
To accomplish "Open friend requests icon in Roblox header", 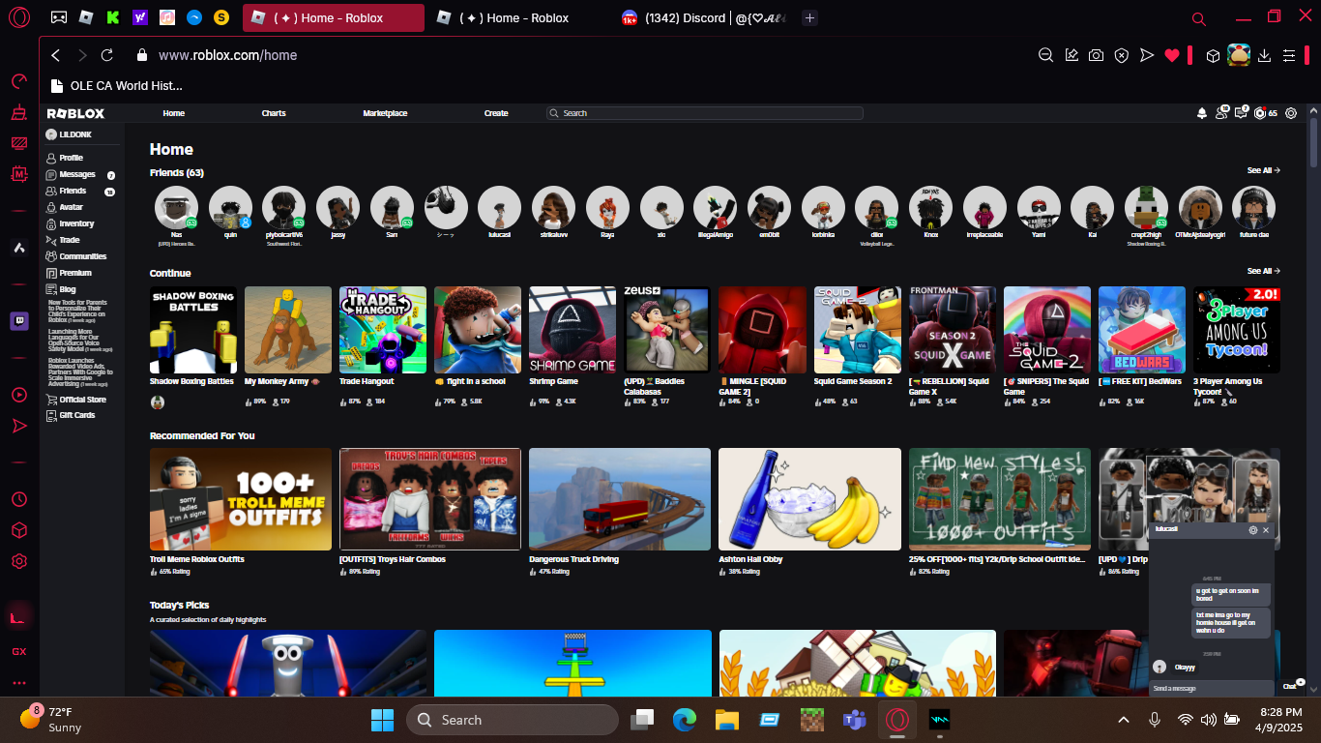I will 1221,113.
